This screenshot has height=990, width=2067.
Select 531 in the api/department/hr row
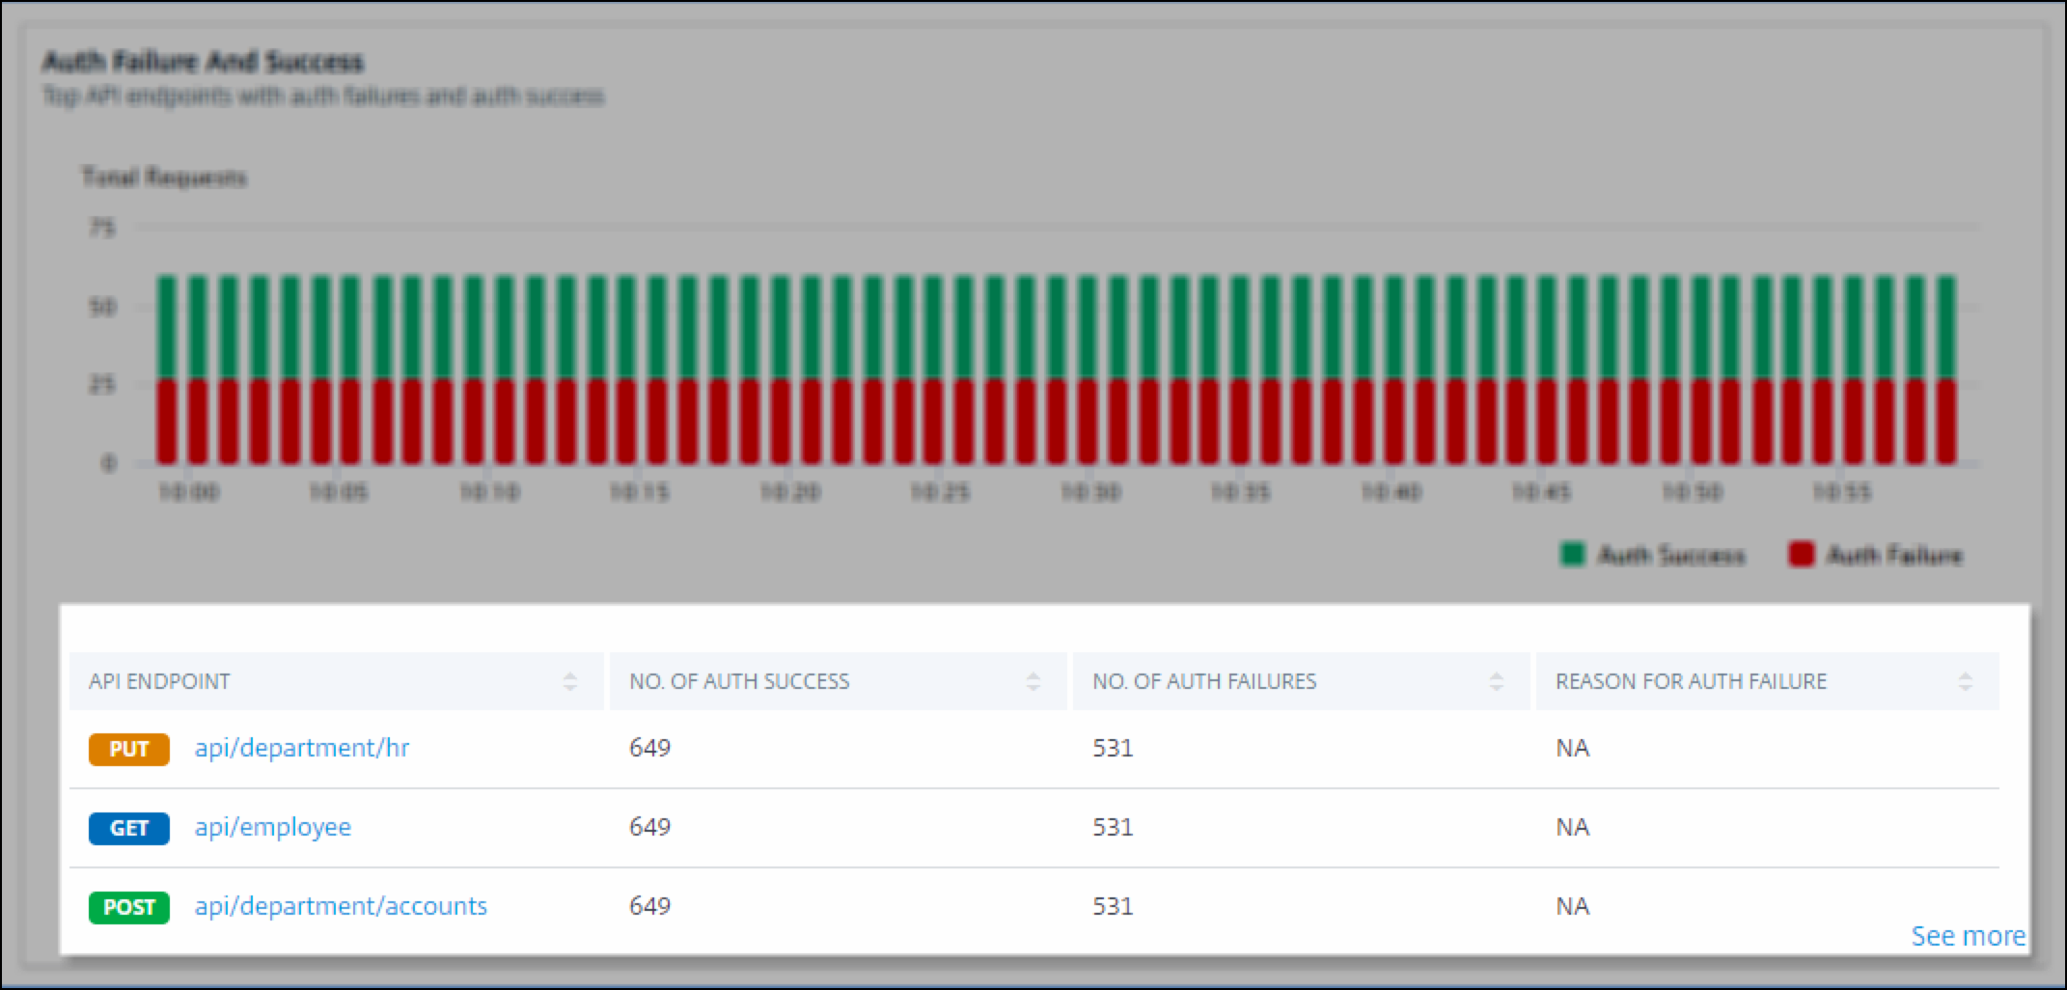pyautogui.click(x=1113, y=748)
